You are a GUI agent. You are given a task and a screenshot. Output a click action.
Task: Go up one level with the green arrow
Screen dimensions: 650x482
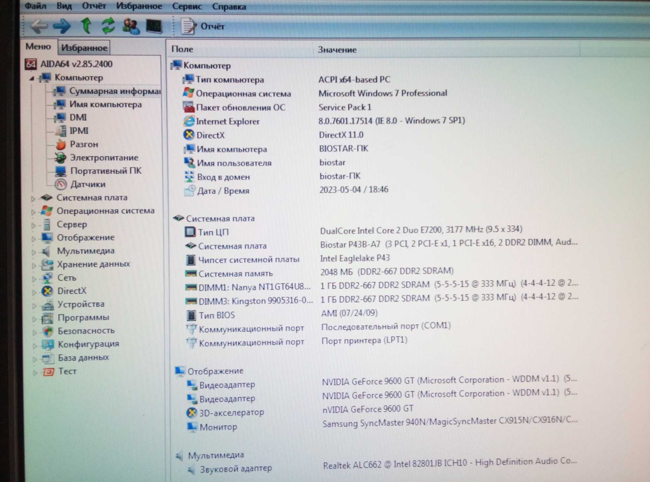(x=86, y=25)
